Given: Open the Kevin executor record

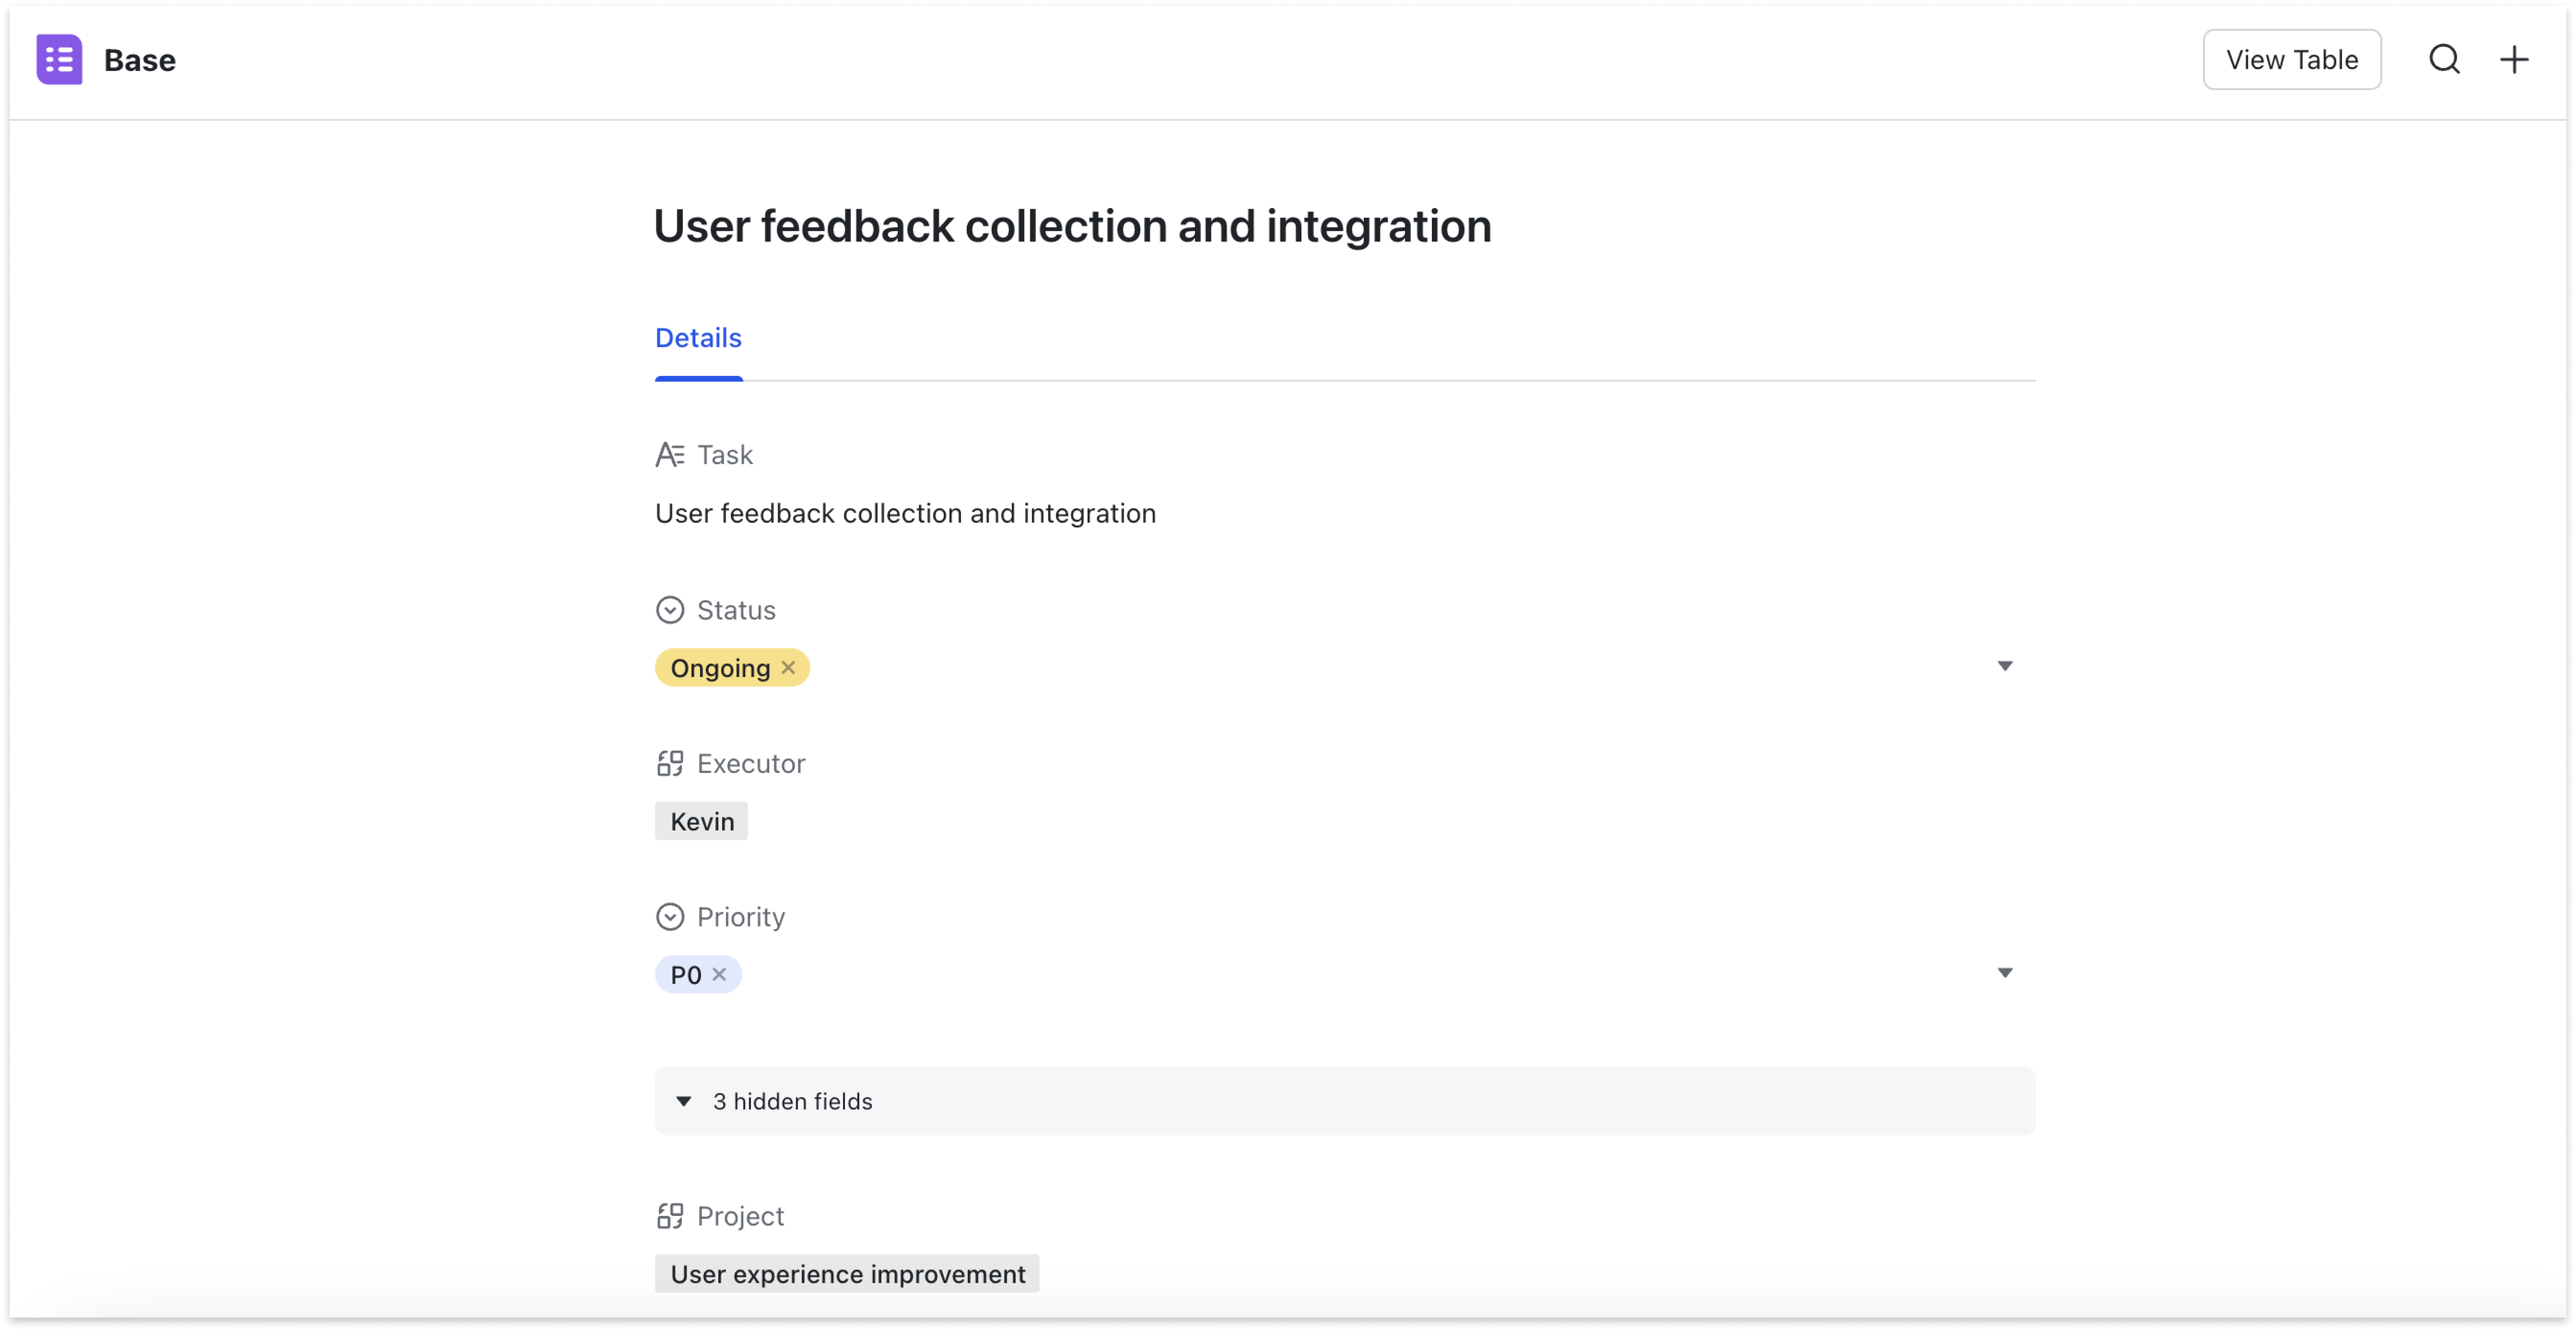Looking at the screenshot, I should tap(701, 822).
